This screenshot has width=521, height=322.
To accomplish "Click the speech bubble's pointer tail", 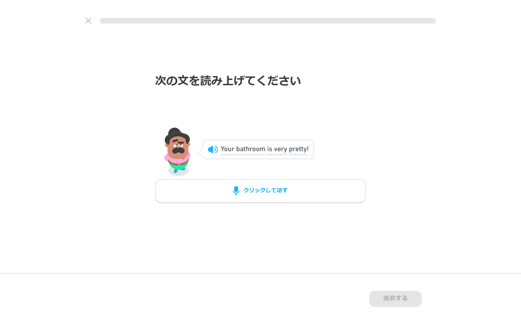I will [200, 152].
